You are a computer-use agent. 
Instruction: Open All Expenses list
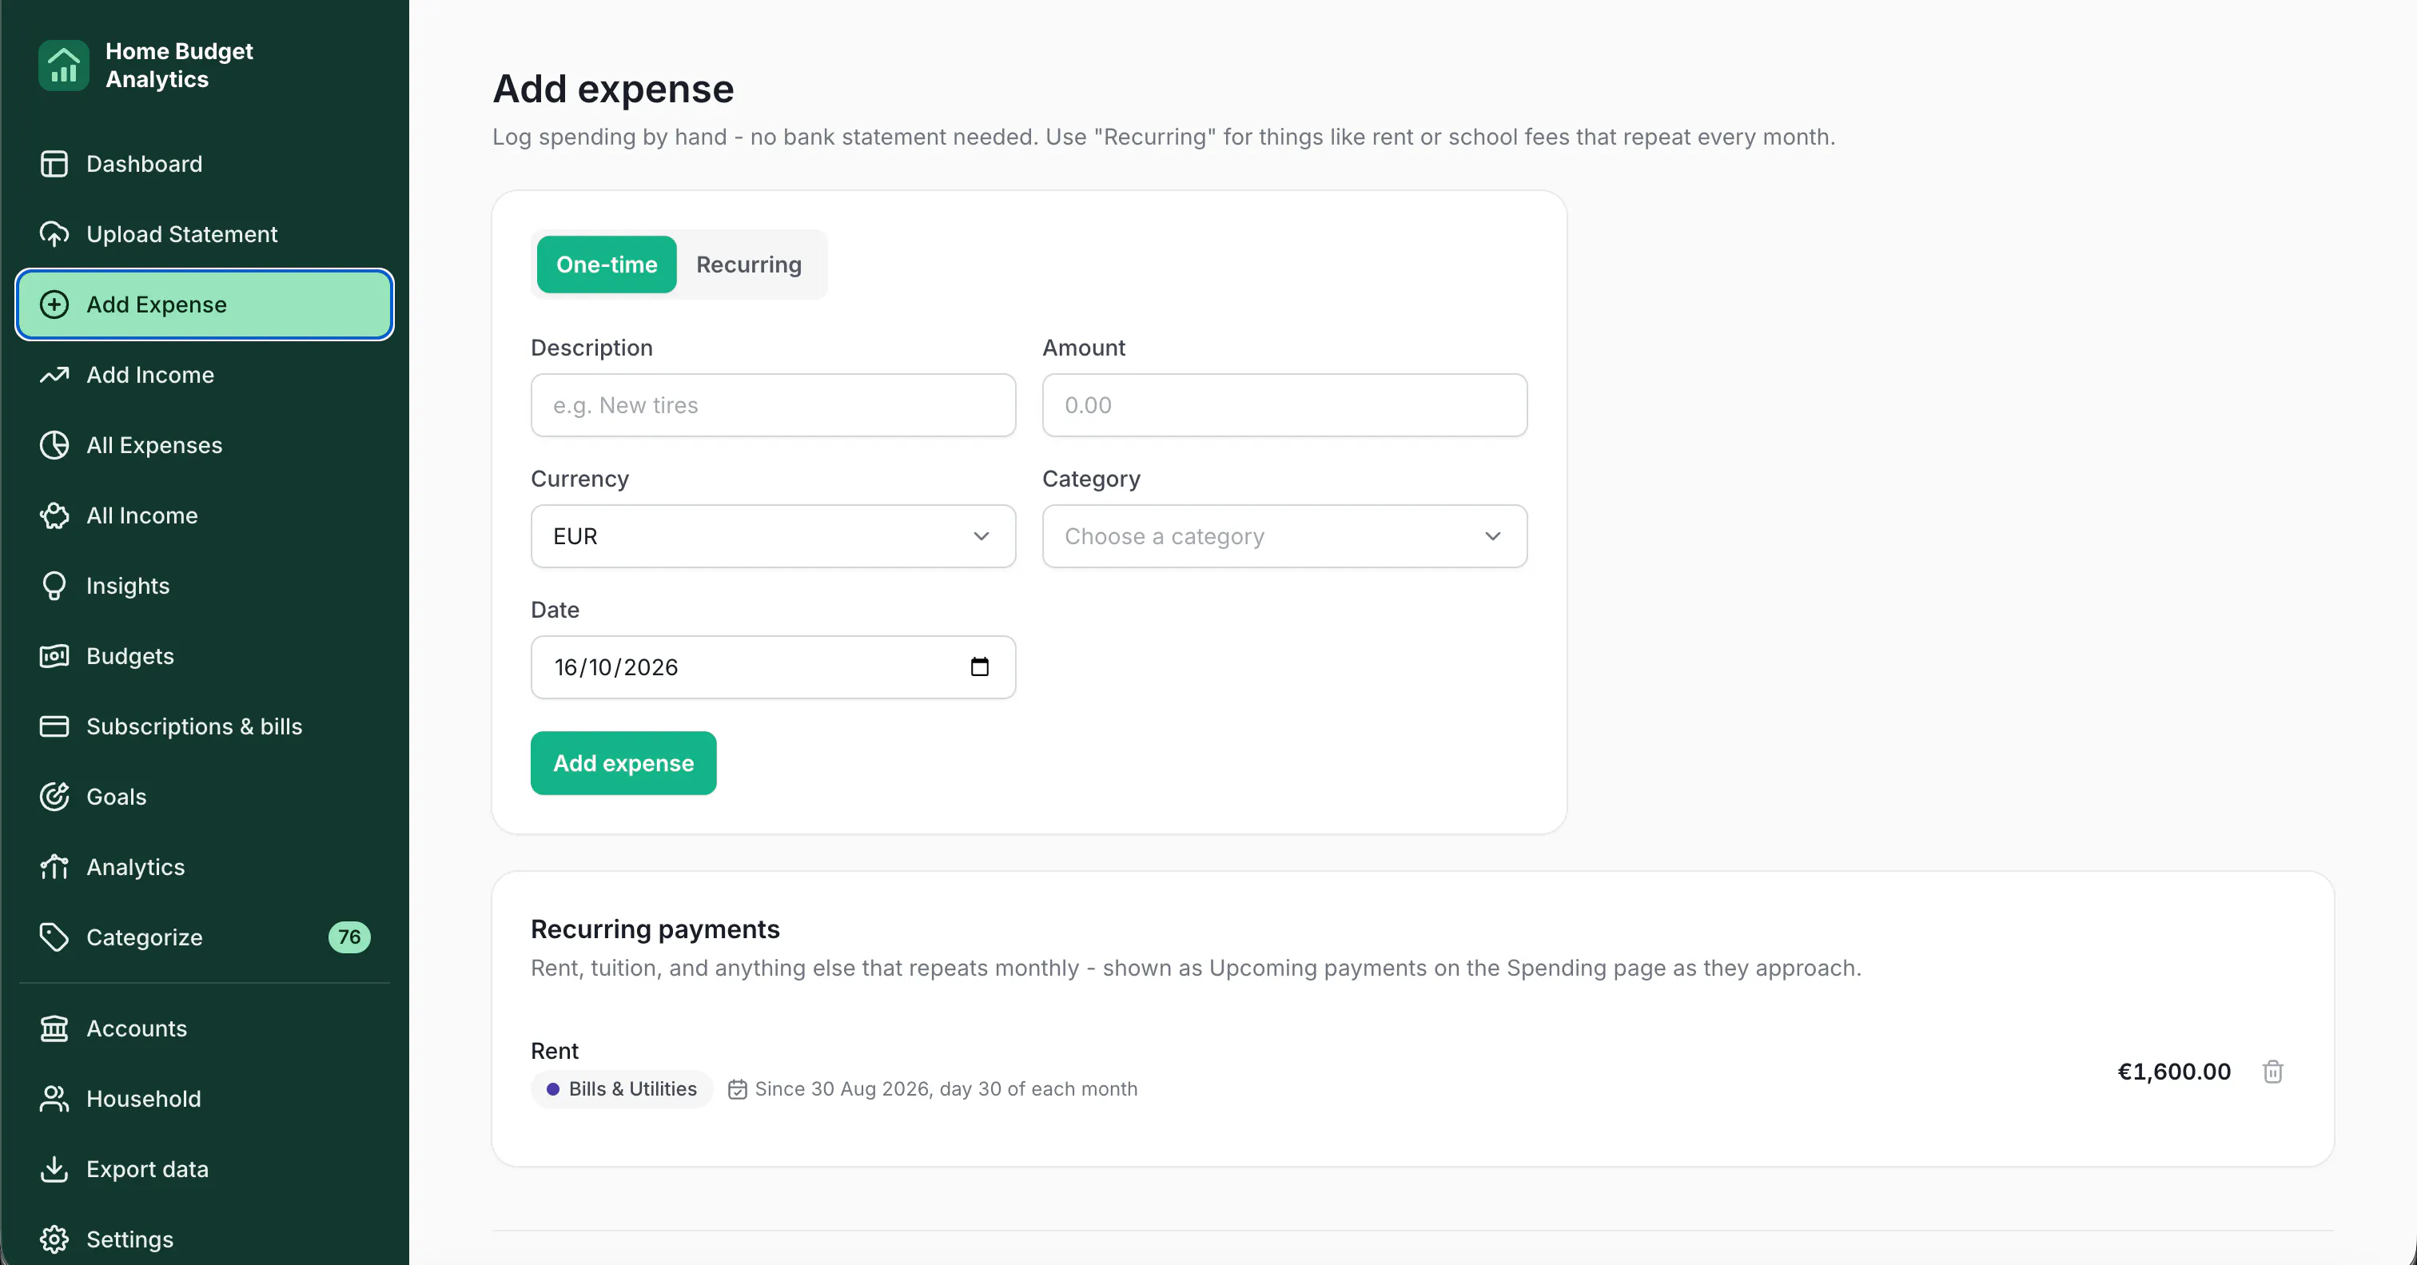(x=204, y=445)
